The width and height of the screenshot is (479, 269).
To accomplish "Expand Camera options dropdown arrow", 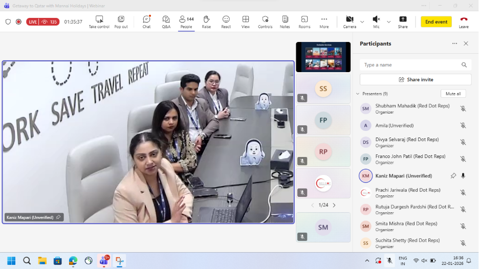I will [362, 22].
